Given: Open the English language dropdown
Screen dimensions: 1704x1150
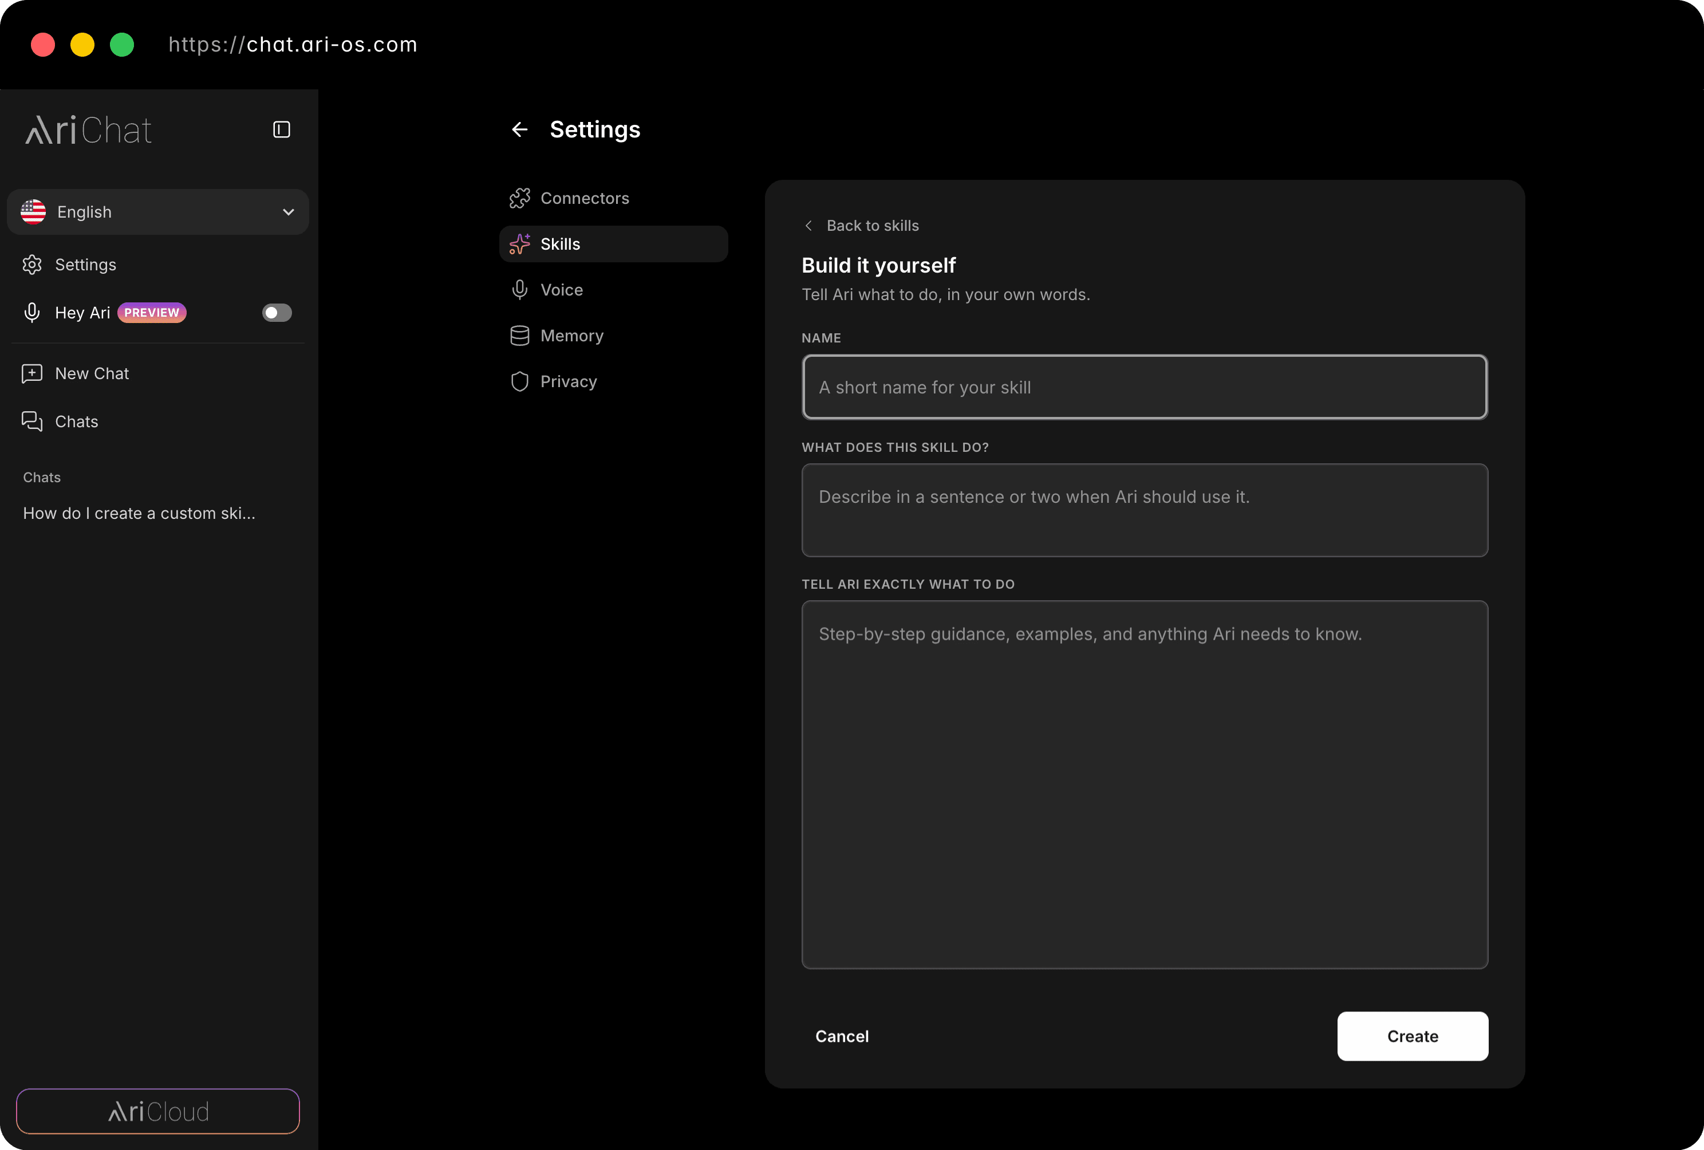Looking at the screenshot, I should point(157,212).
